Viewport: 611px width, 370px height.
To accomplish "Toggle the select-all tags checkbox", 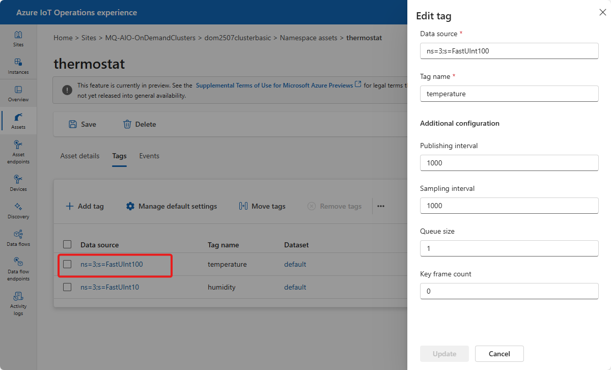I will 67,244.
